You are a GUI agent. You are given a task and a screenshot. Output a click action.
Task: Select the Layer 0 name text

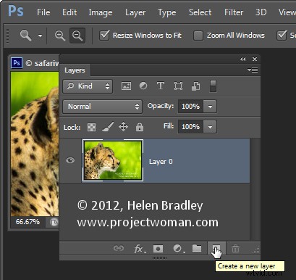point(161,162)
